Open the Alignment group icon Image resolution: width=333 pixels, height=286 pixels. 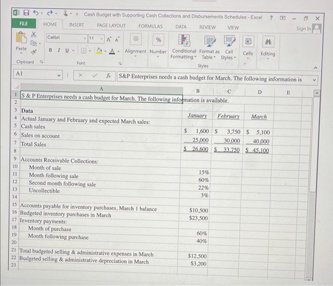(x=136, y=39)
